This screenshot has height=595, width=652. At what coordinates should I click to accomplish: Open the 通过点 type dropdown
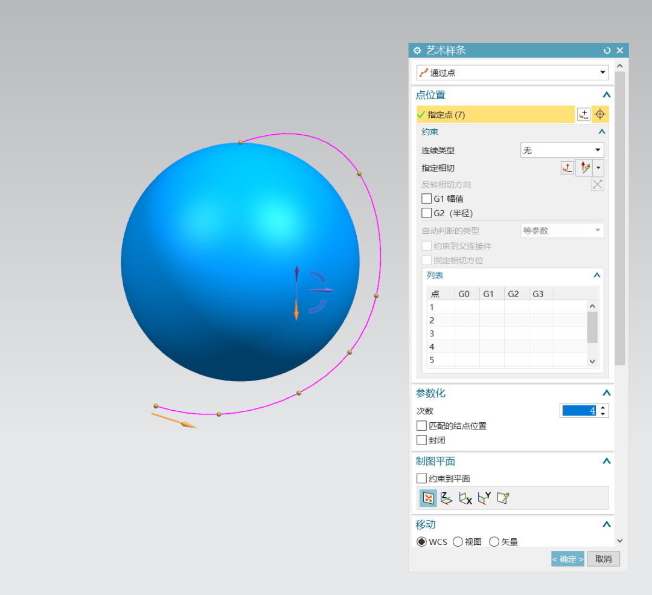[513, 73]
